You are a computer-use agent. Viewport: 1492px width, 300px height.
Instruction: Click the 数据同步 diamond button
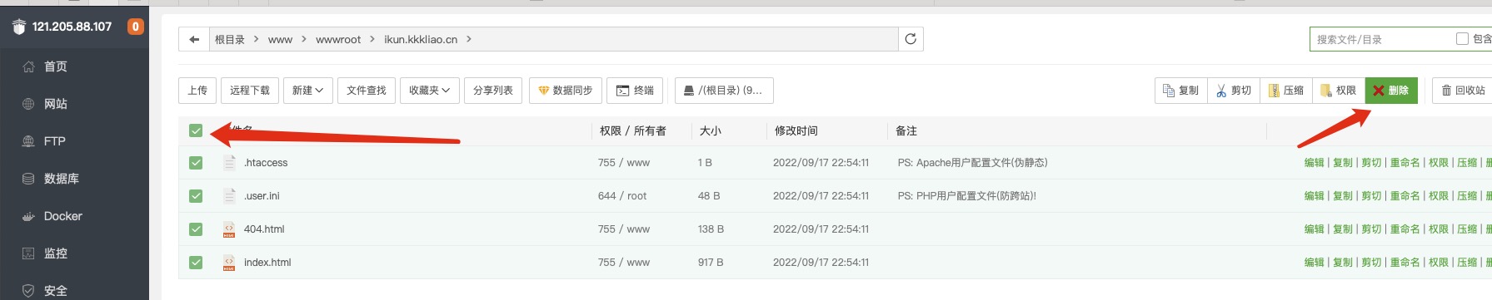[x=565, y=91]
